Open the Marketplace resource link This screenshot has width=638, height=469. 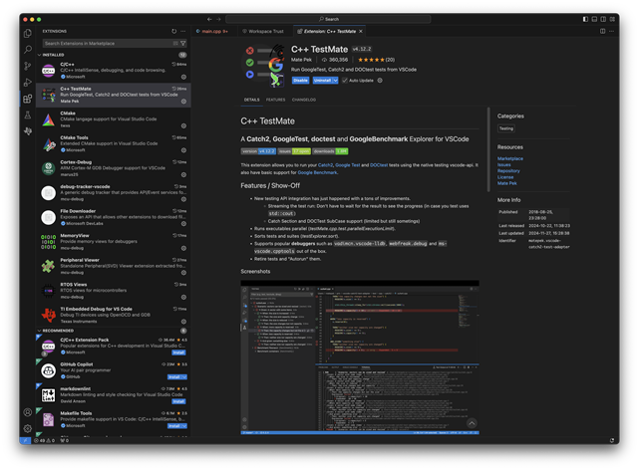pyautogui.click(x=510, y=159)
